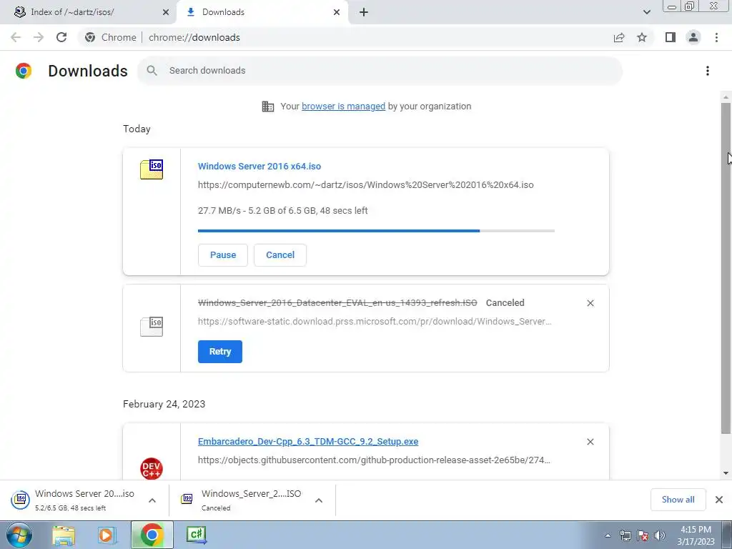This screenshot has height=549, width=732.
Task: Bookmark this page with the star icon
Action: coord(642,37)
